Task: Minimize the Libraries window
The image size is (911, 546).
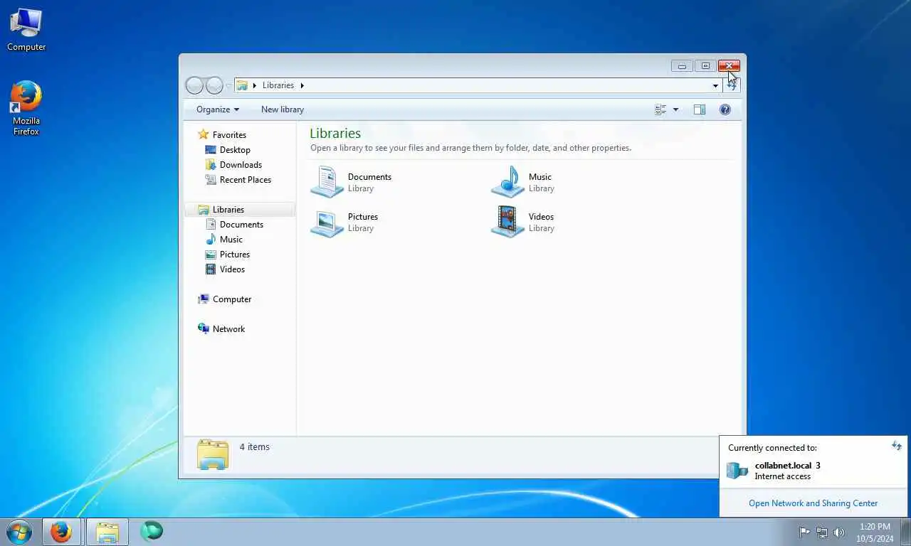Action: point(682,66)
